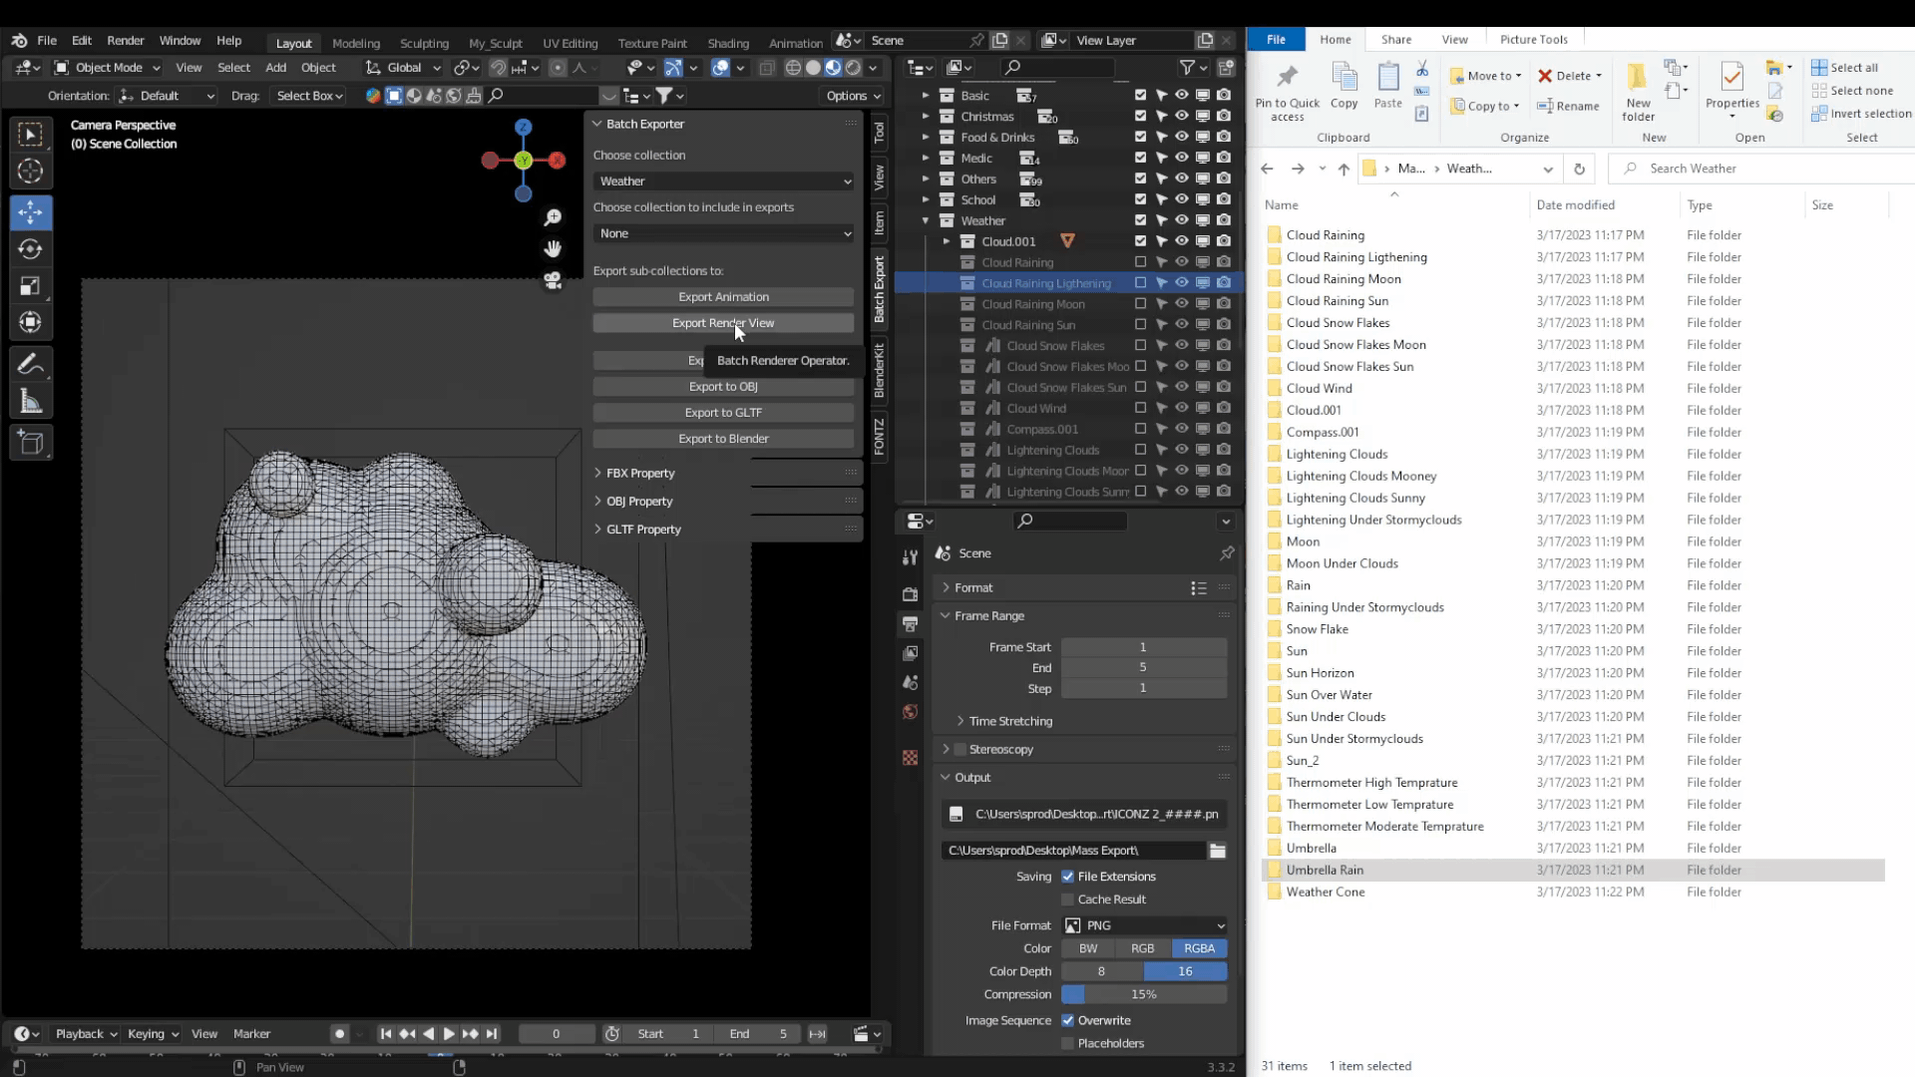Click Export to GLTF button

point(723,413)
